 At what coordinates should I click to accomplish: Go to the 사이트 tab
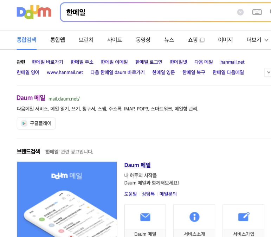[115, 40]
